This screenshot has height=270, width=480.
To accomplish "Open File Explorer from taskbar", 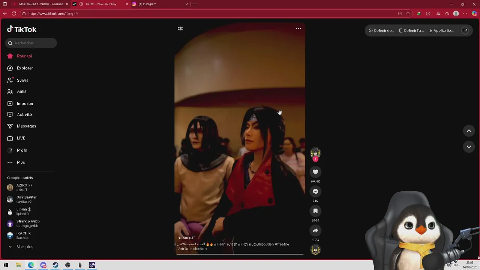I will click(x=18, y=265).
